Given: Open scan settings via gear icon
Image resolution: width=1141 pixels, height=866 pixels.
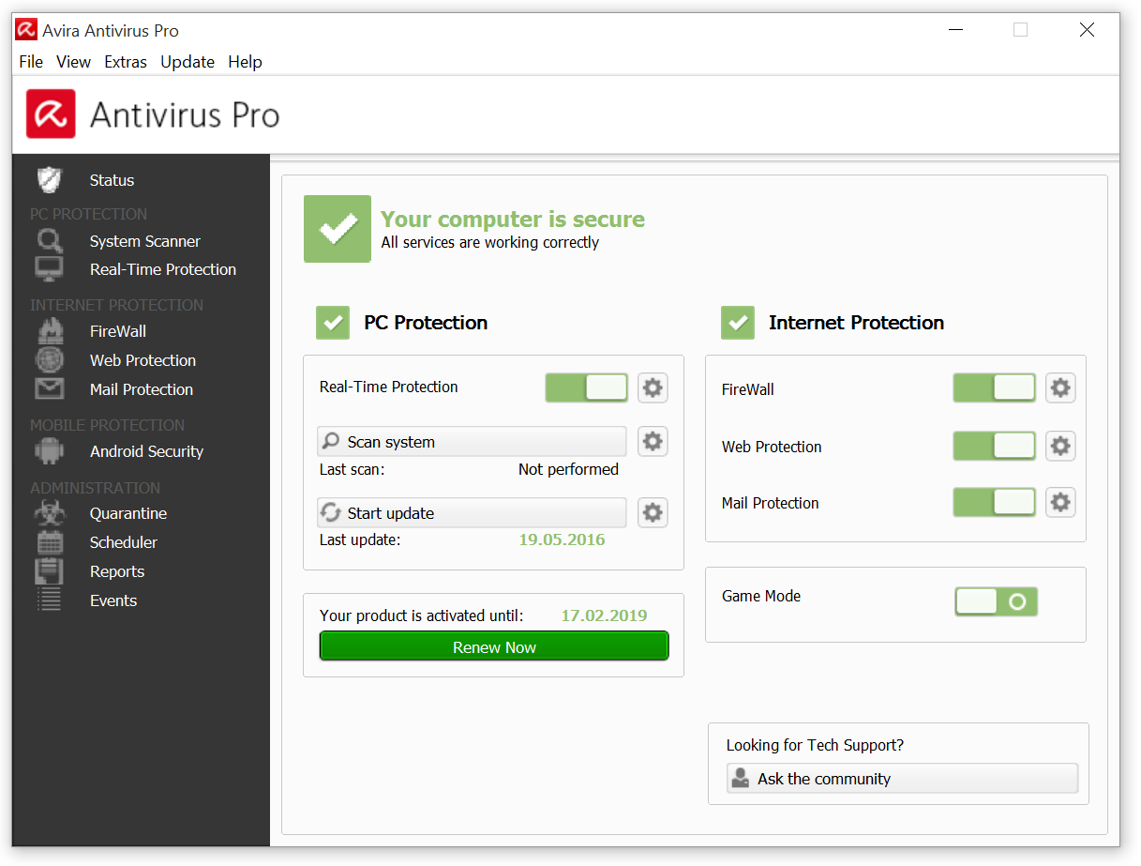Looking at the screenshot, I should pos(653,441).
